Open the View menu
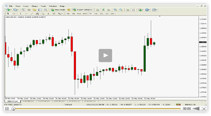This screenshot has height=116, width=211. [x=18, y=6]
